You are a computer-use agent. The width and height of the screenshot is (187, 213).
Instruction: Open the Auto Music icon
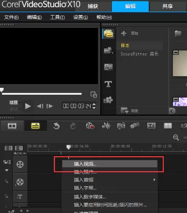(x=121, y=126)
